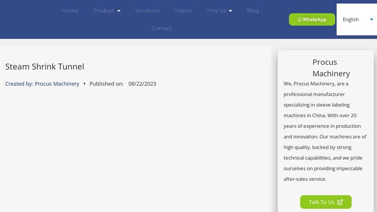
Task: Go to Solutions page
Action: point(147,10)
